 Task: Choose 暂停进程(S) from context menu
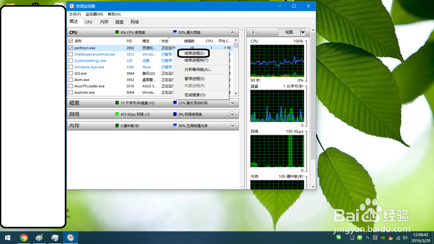click(194, 79)
